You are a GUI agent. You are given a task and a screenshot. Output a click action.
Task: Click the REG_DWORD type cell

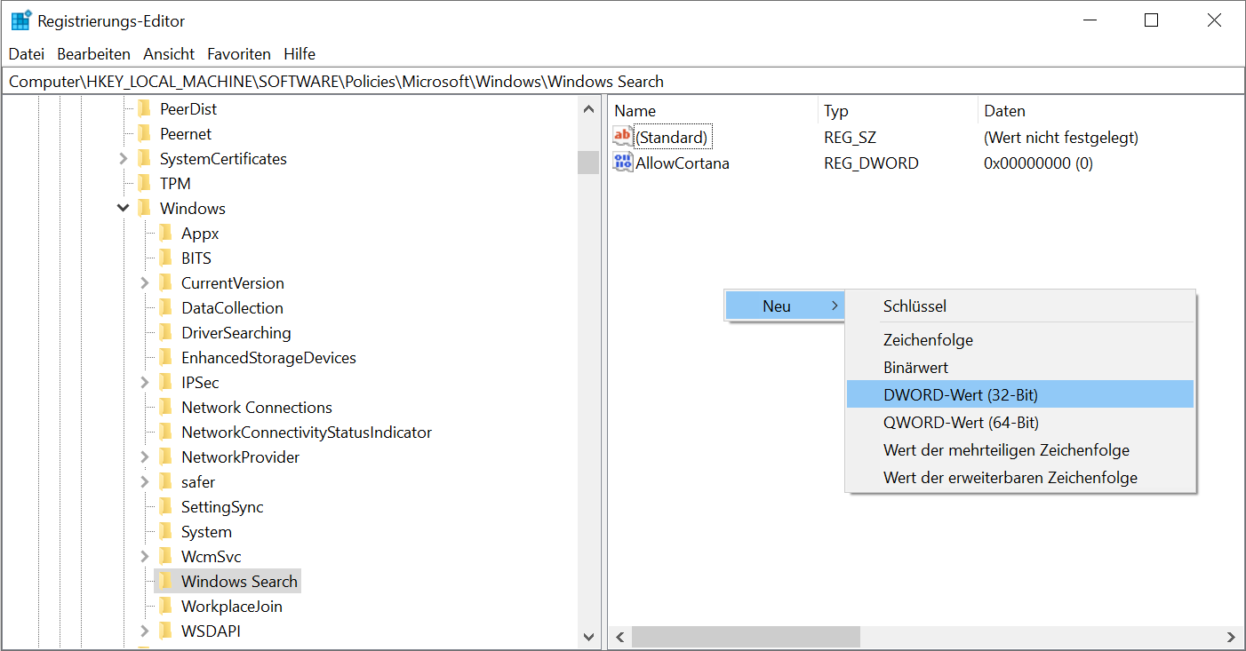(x=871, y=163)
